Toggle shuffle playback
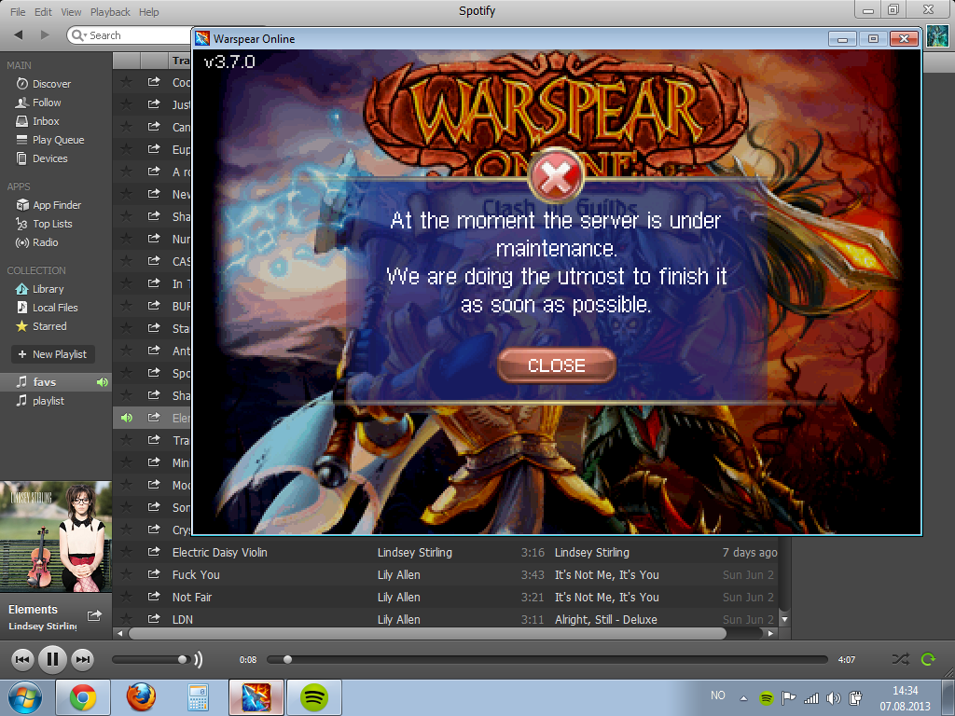 pos(901,659)
